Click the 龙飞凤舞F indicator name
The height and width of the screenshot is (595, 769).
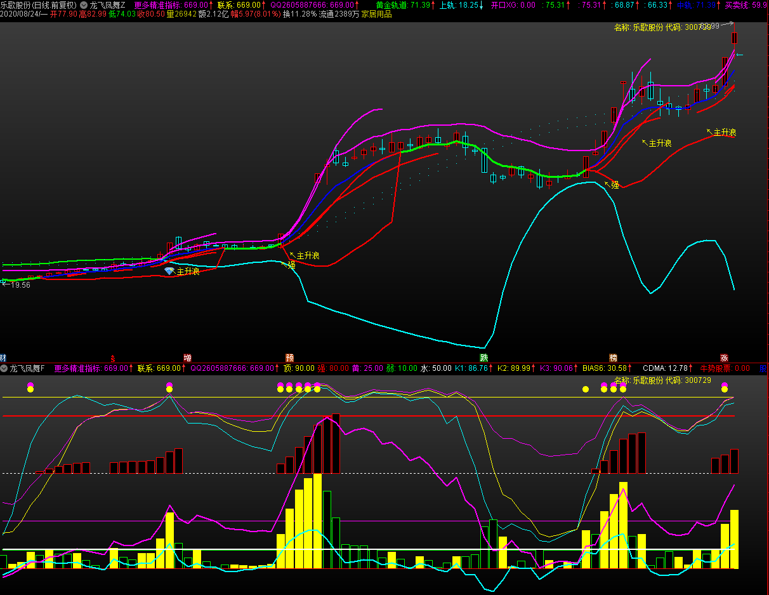pyautogui.click(x=27, y=368)
